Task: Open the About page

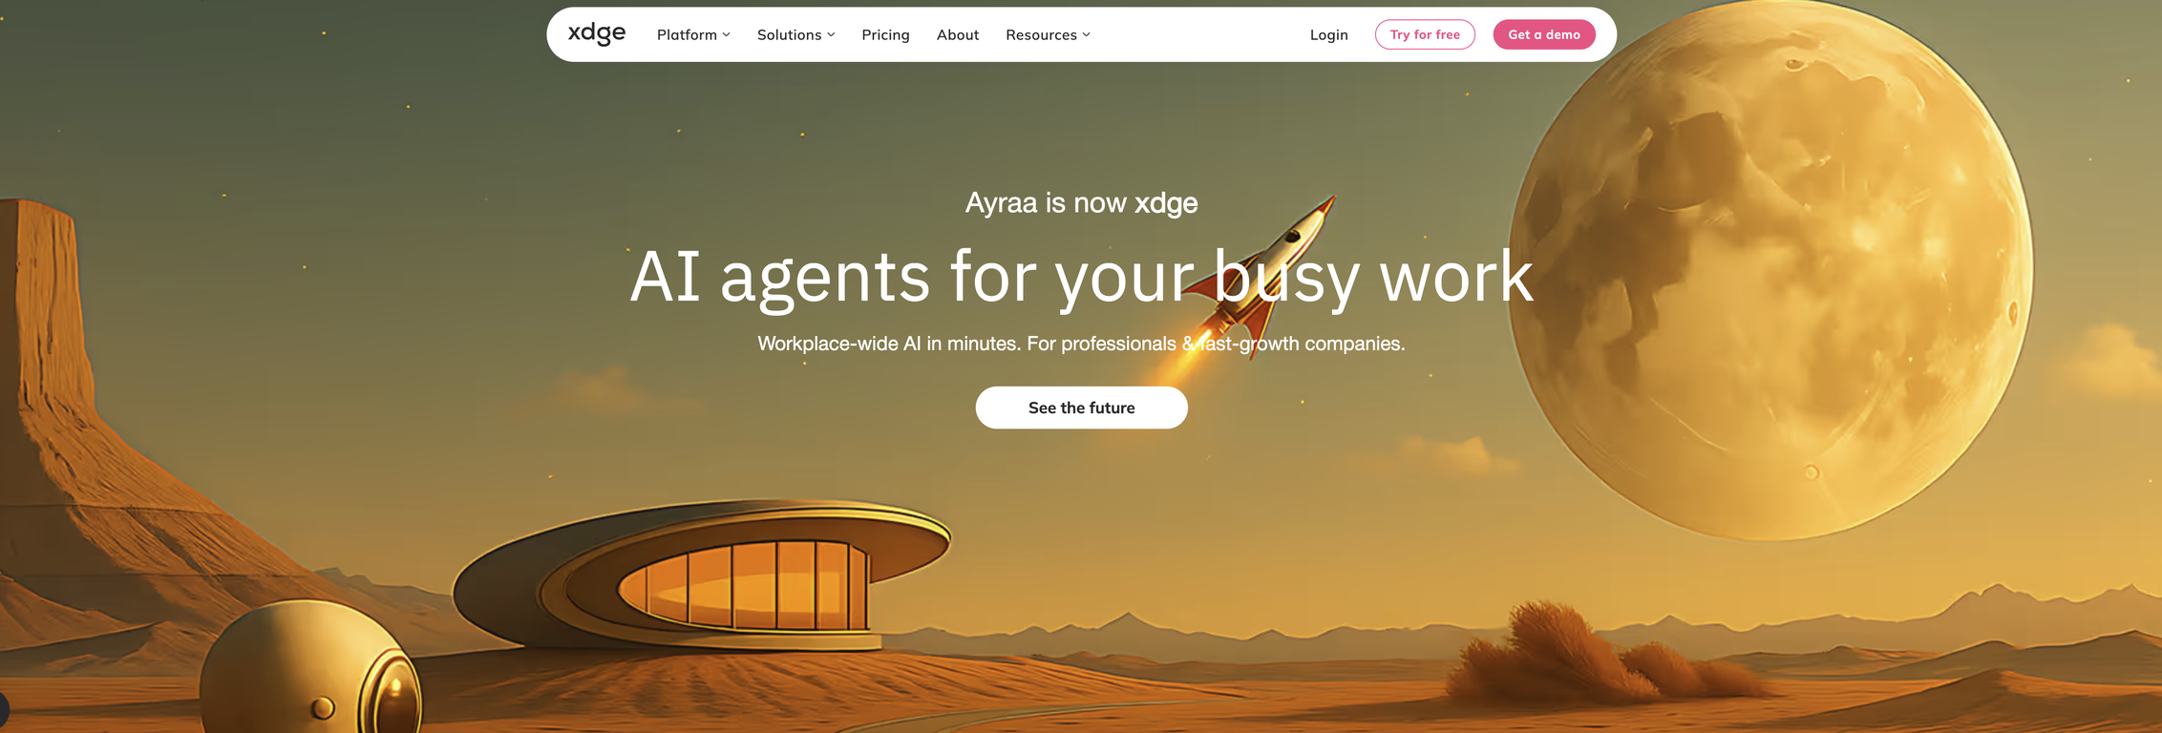Action: [958, 34]
